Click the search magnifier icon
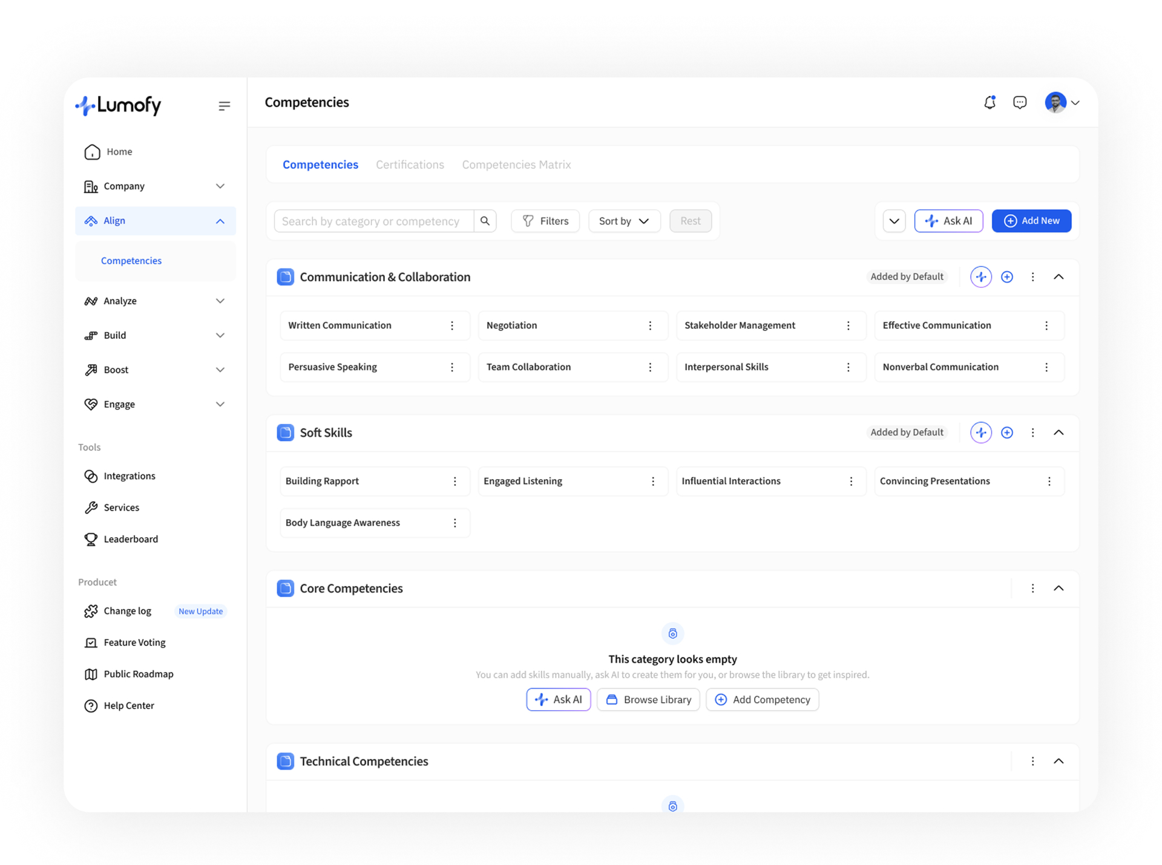Image resolution: width=1162 pixels, height=865 pixels. click(485, 221)
